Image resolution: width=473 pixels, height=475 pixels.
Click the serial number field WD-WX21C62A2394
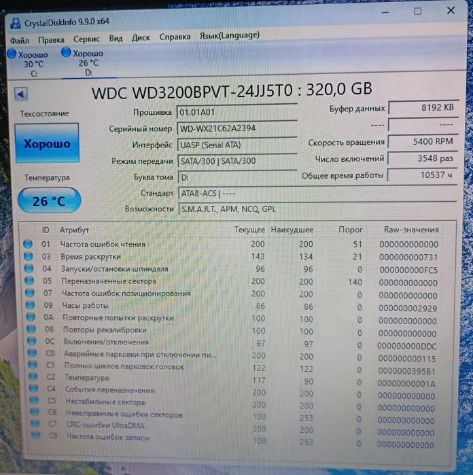click(237, 128)
